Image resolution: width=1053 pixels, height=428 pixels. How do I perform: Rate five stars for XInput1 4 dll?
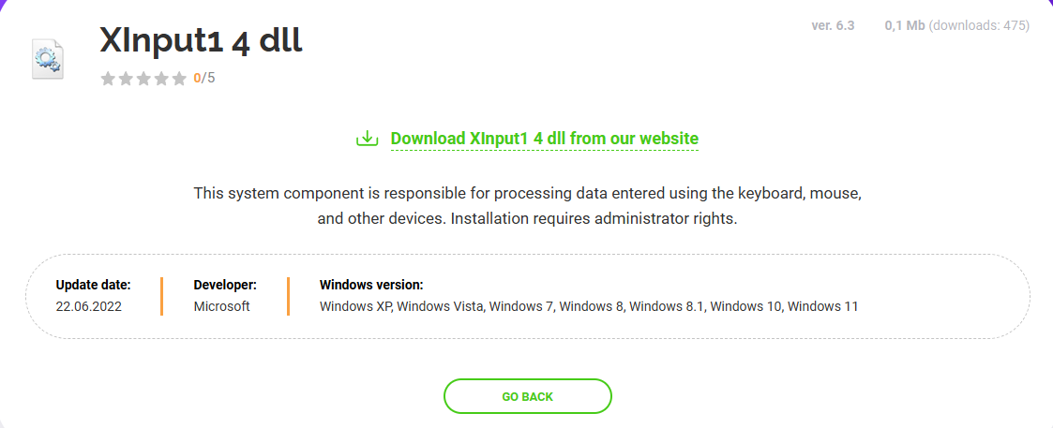click(179, 79)
